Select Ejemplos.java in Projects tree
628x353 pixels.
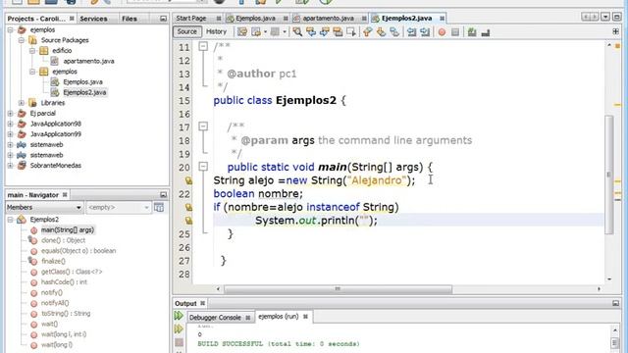click(82, 82)
